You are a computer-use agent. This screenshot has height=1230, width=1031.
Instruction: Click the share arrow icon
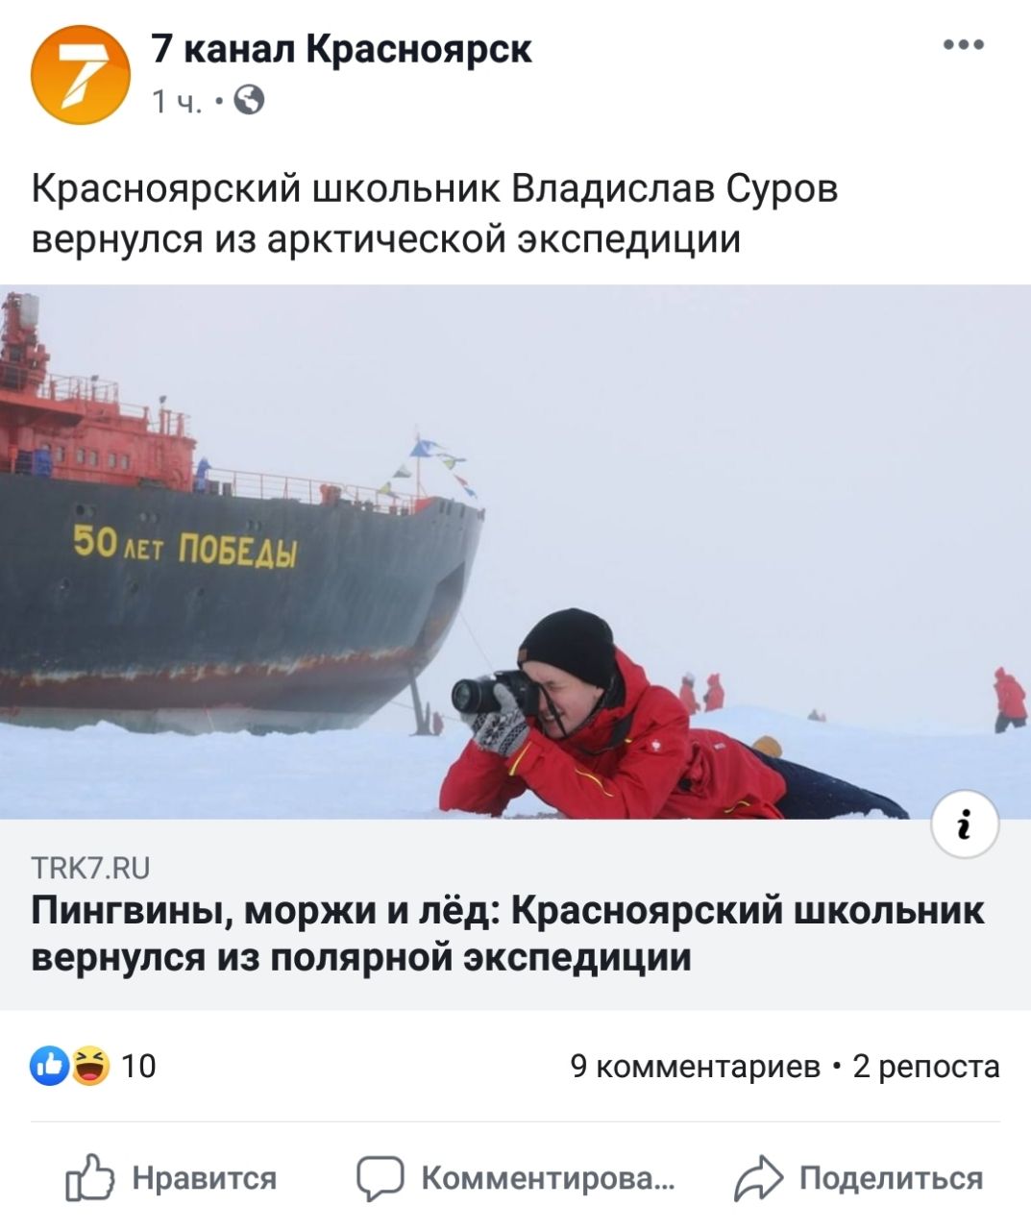coord(759,1179)
